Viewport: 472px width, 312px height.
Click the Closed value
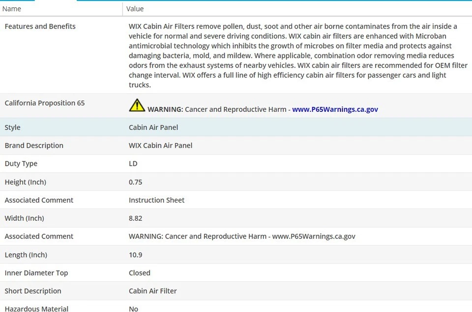[x=139, y=273]
